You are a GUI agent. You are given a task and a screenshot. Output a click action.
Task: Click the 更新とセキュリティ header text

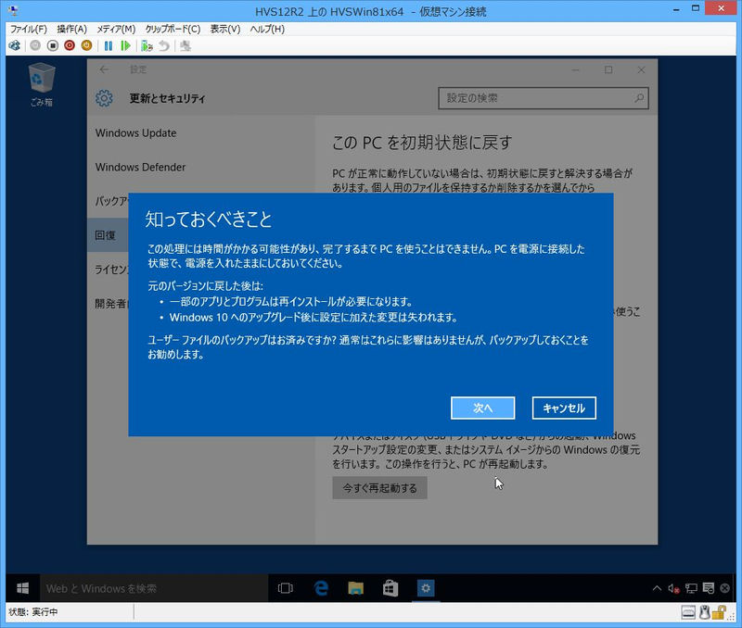pyautogui.click(x=168, y=98)
